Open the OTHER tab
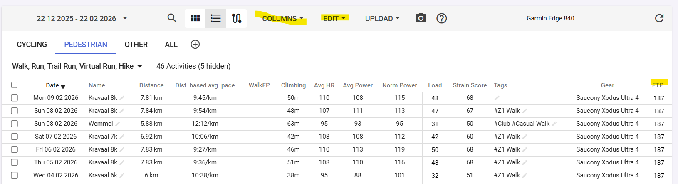Screen dimensions: 678x184 pyautogui.click(x=136, y=45)
